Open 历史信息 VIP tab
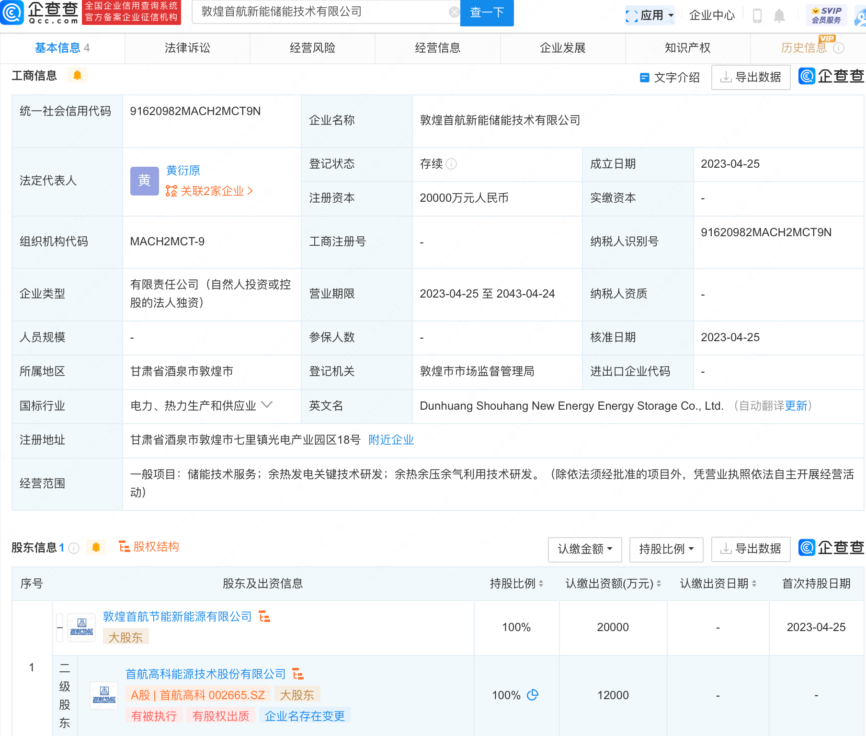This screenshot has width=866, height=736. 805,48
